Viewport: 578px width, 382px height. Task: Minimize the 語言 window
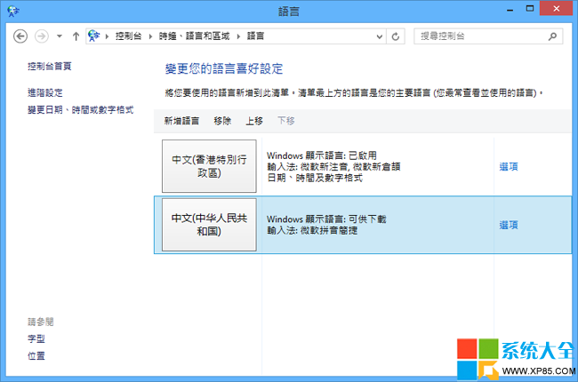tap(510, 9)
